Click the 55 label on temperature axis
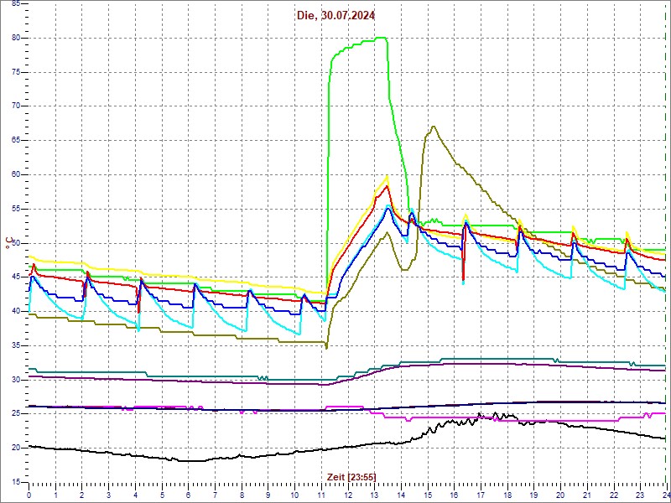 click(15, 209)
